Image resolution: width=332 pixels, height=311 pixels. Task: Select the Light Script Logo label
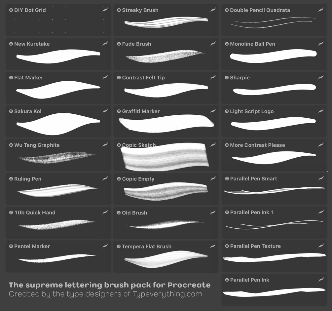tap(252, 111)
